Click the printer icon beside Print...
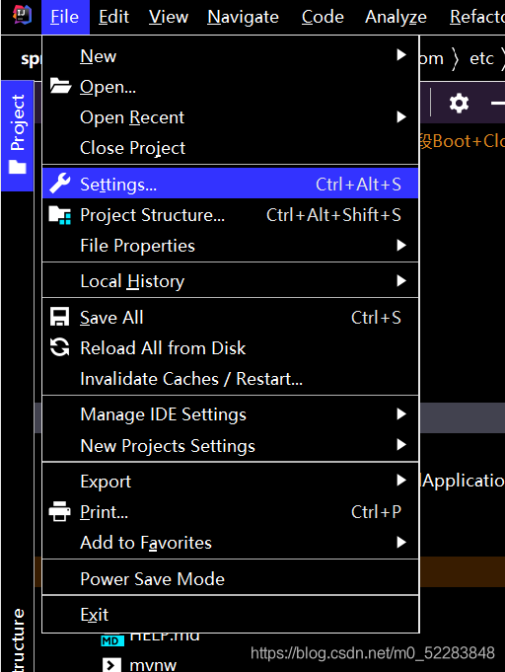 pyautogui.click(x=59, y=512)
